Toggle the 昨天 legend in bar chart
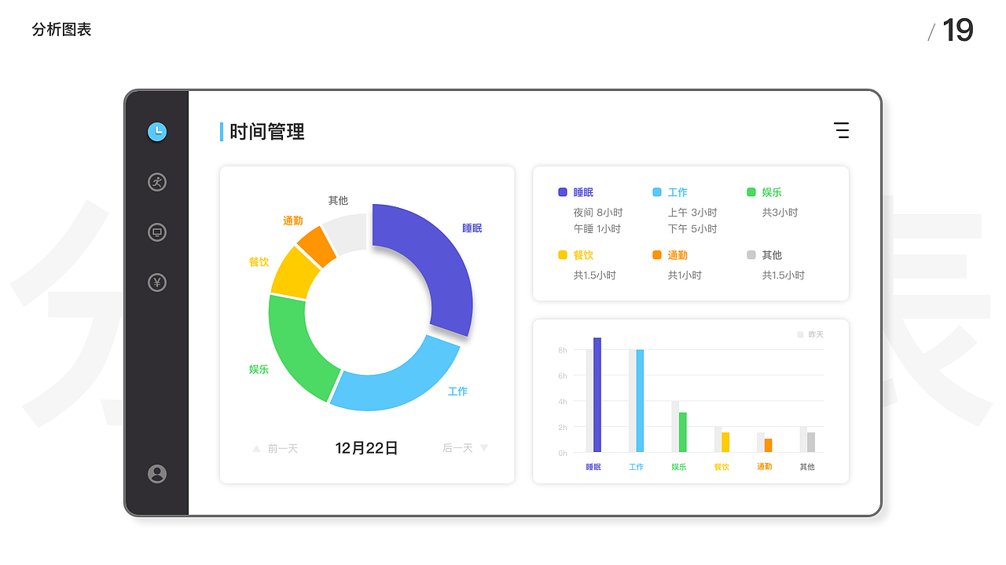Screen dimensions: 1006x565 point(810,334)
